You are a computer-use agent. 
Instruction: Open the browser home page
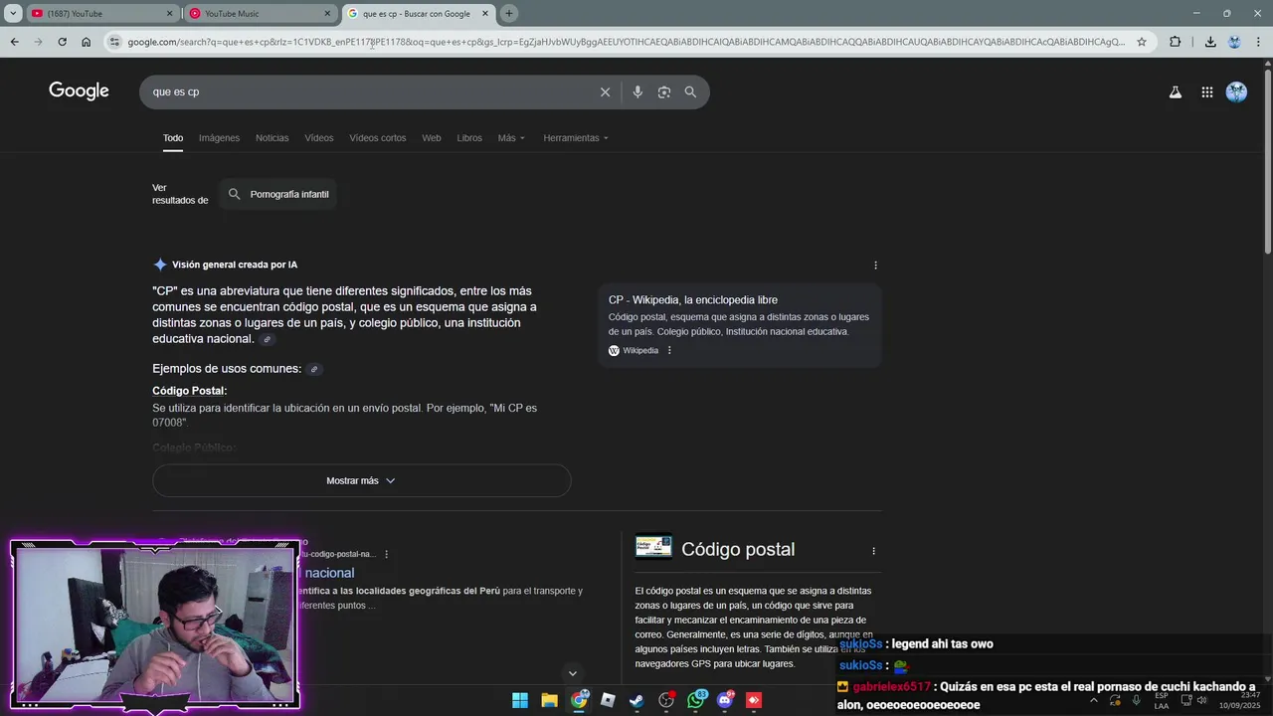(86, 42)
